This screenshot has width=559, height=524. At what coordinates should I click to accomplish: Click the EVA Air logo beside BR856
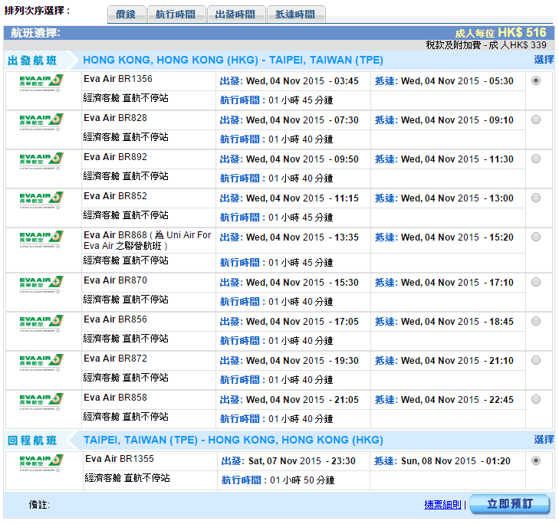[x=41, y=323]
